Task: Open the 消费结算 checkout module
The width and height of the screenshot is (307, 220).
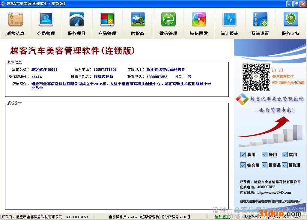Action: pyautogui.click(x=15, y=24)
